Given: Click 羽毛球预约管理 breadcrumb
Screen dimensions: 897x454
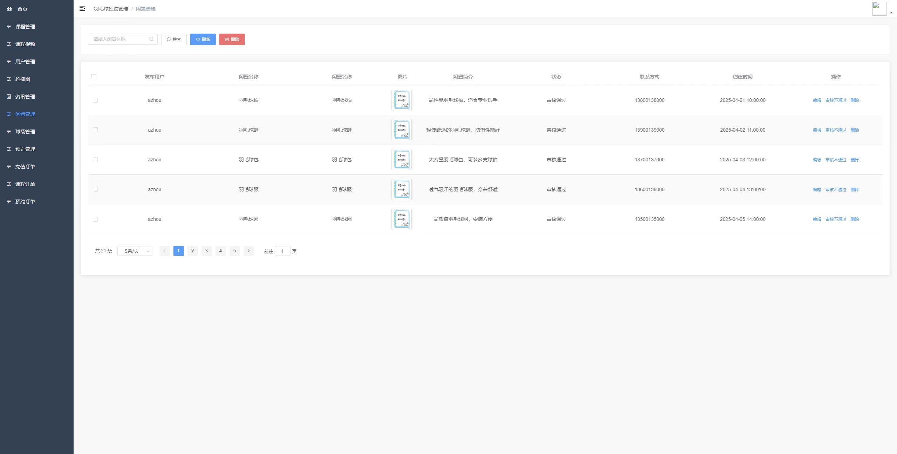Looking at the screenshot, I should [111, 9].
